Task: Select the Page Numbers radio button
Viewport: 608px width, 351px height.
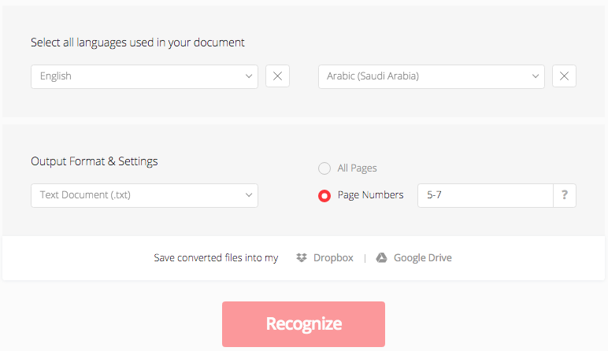Action: coord(324,195)
